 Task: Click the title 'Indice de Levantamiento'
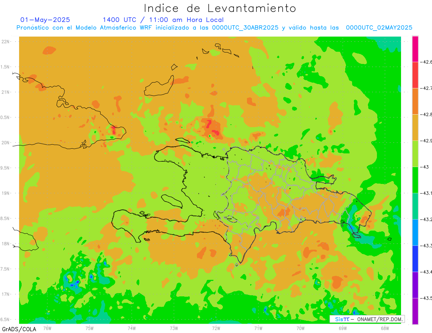pos(220,8)
